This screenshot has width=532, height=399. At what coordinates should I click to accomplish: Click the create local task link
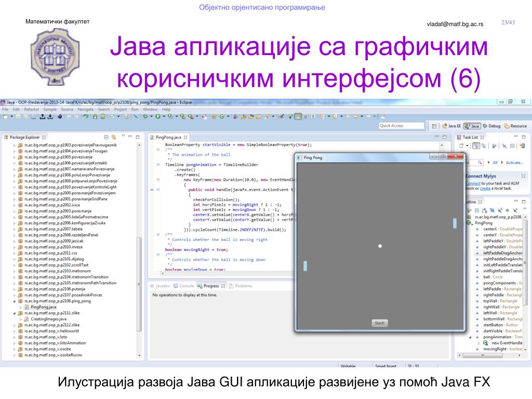[485, 189]
